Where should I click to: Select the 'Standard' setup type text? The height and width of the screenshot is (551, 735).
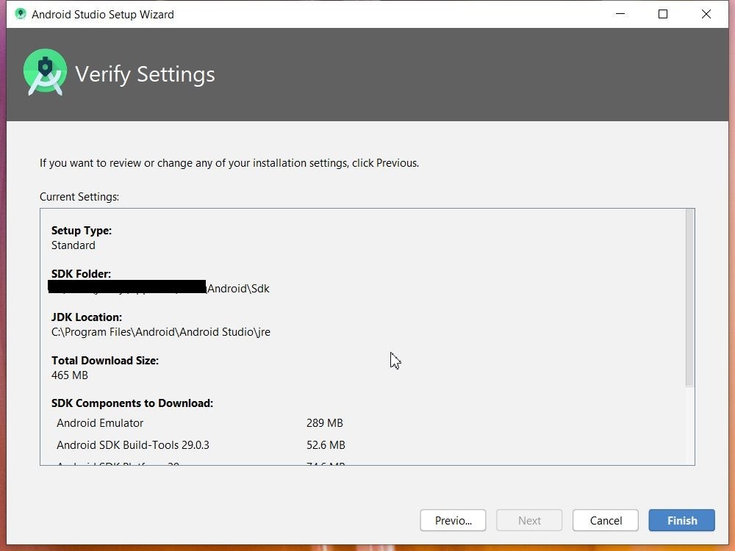[x=73, y=245]
